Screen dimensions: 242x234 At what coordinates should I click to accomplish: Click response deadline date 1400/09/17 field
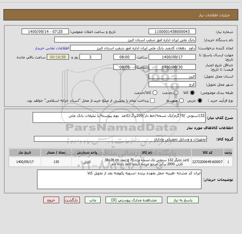coord(172,57)
